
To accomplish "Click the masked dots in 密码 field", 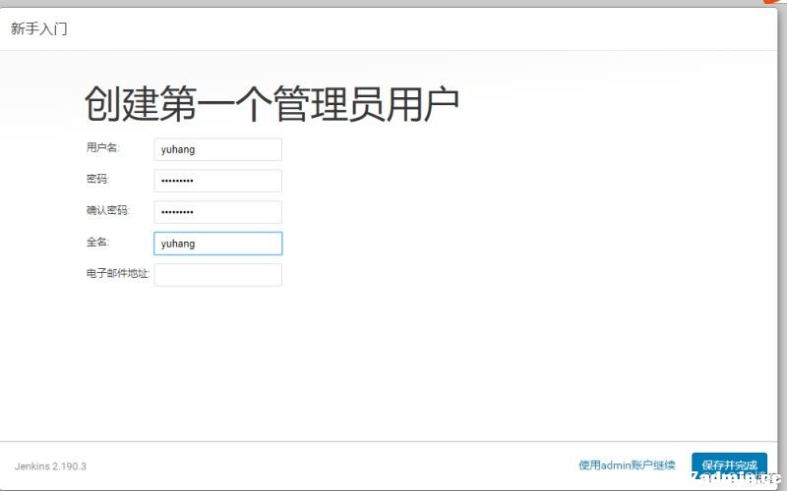I will coord(177,181).
